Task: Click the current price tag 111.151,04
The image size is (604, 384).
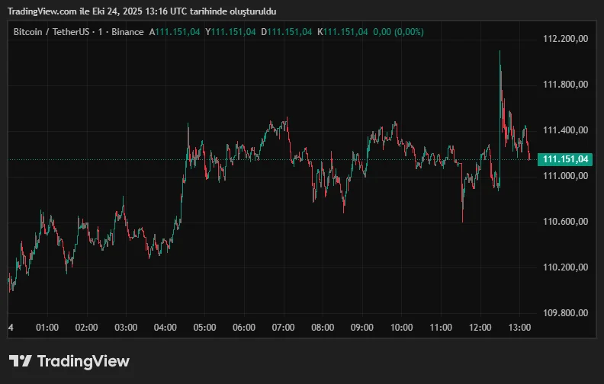Action: [x=565, y=159]
